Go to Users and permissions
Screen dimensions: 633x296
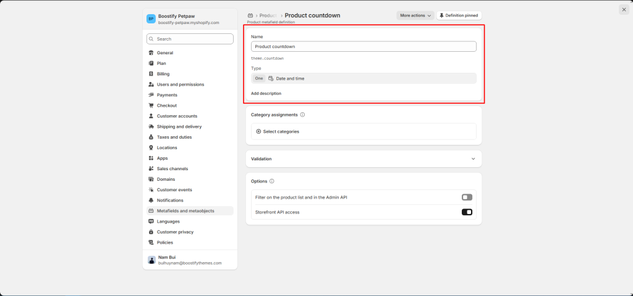[x=180, y=84]
